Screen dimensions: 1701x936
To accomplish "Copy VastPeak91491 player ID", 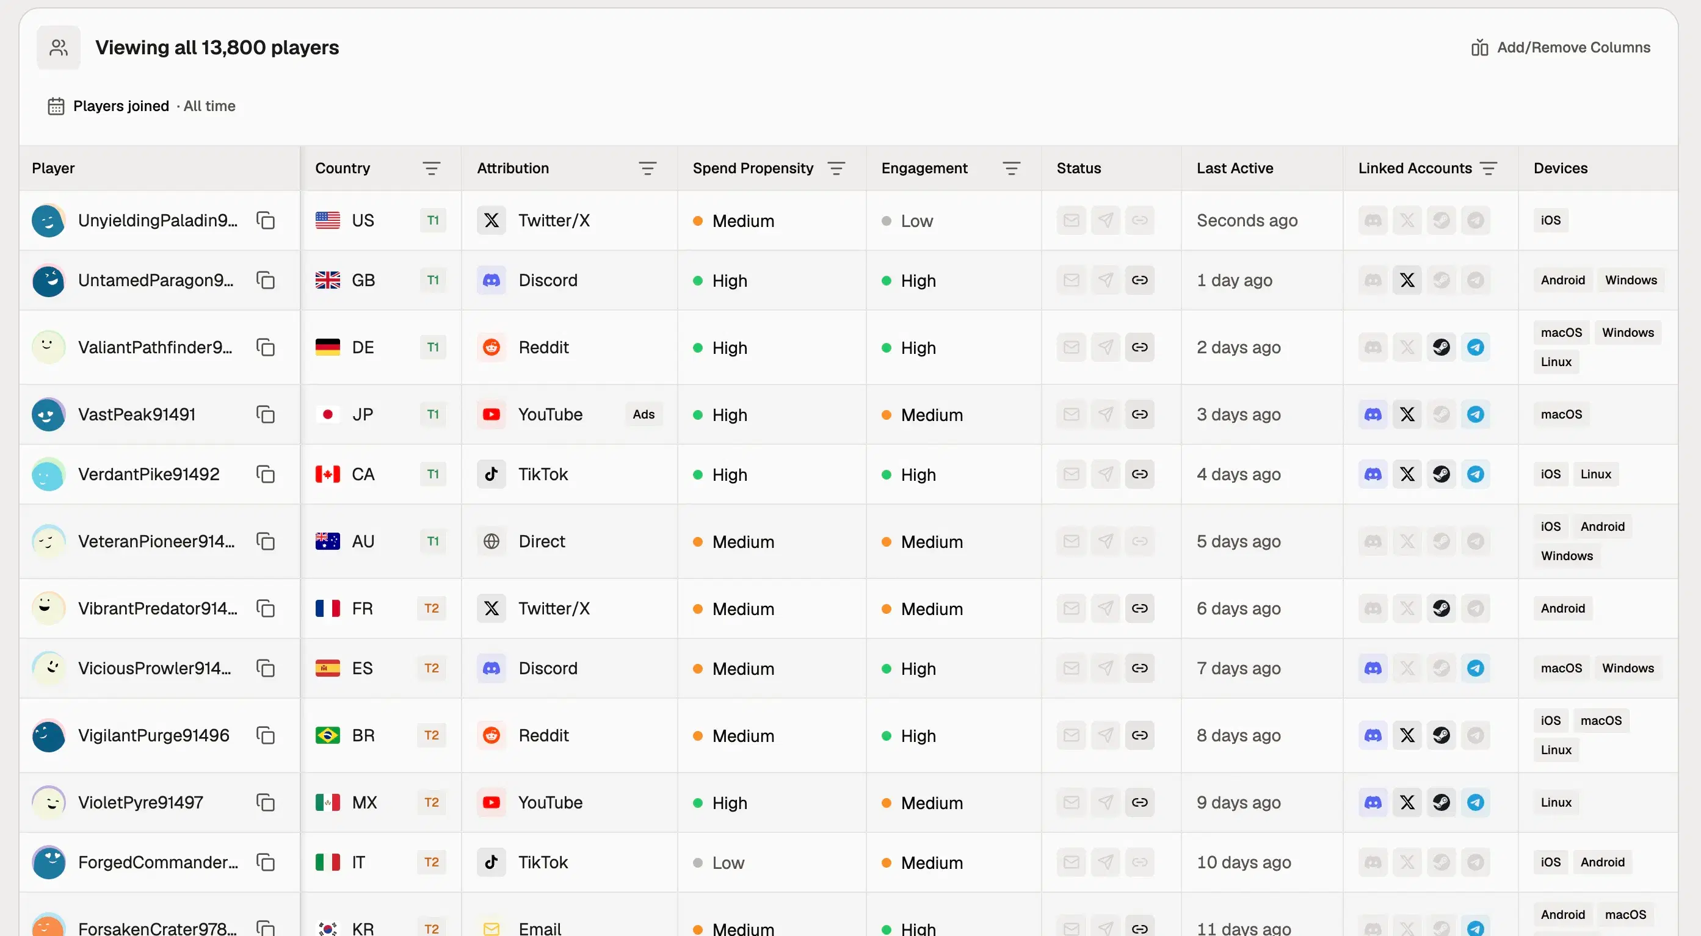I will [266, 414].
